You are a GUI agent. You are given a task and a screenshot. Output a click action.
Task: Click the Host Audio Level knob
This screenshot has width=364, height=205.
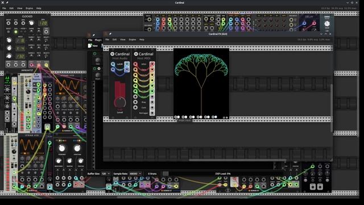point(120,102)
